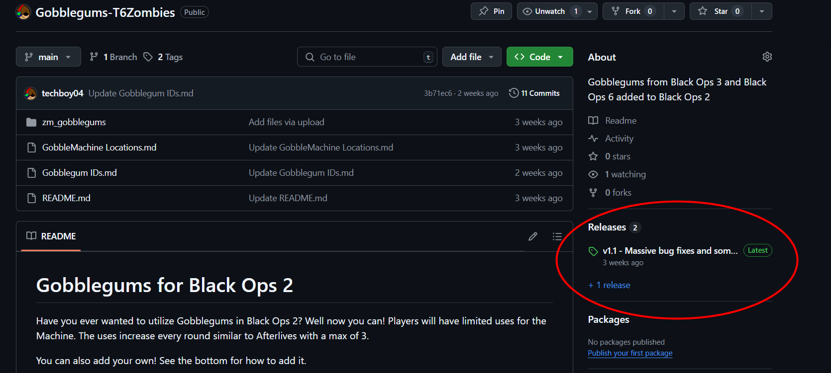Viewport: 831px width, 373px height.
Task: Select the README tab
Action: tap(51, 236)
